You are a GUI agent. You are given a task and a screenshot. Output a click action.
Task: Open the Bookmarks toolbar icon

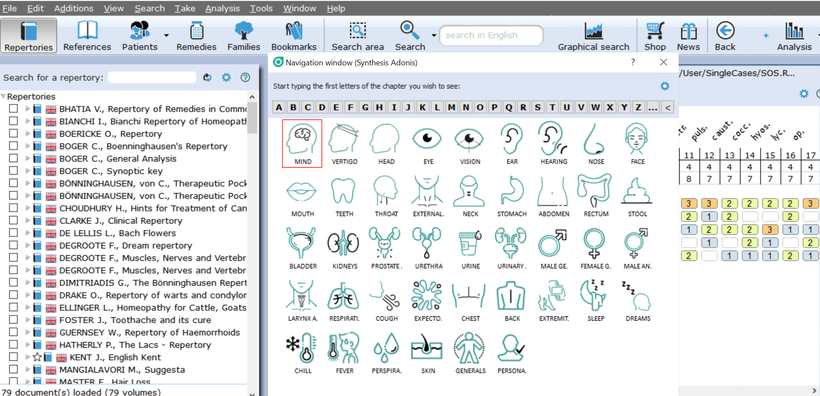click(294, 36)
